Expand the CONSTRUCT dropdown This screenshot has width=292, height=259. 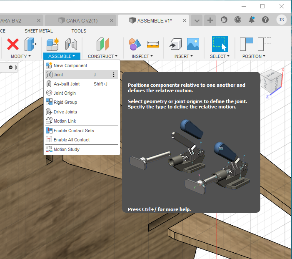pyautogui.click(x=102, y=56)
